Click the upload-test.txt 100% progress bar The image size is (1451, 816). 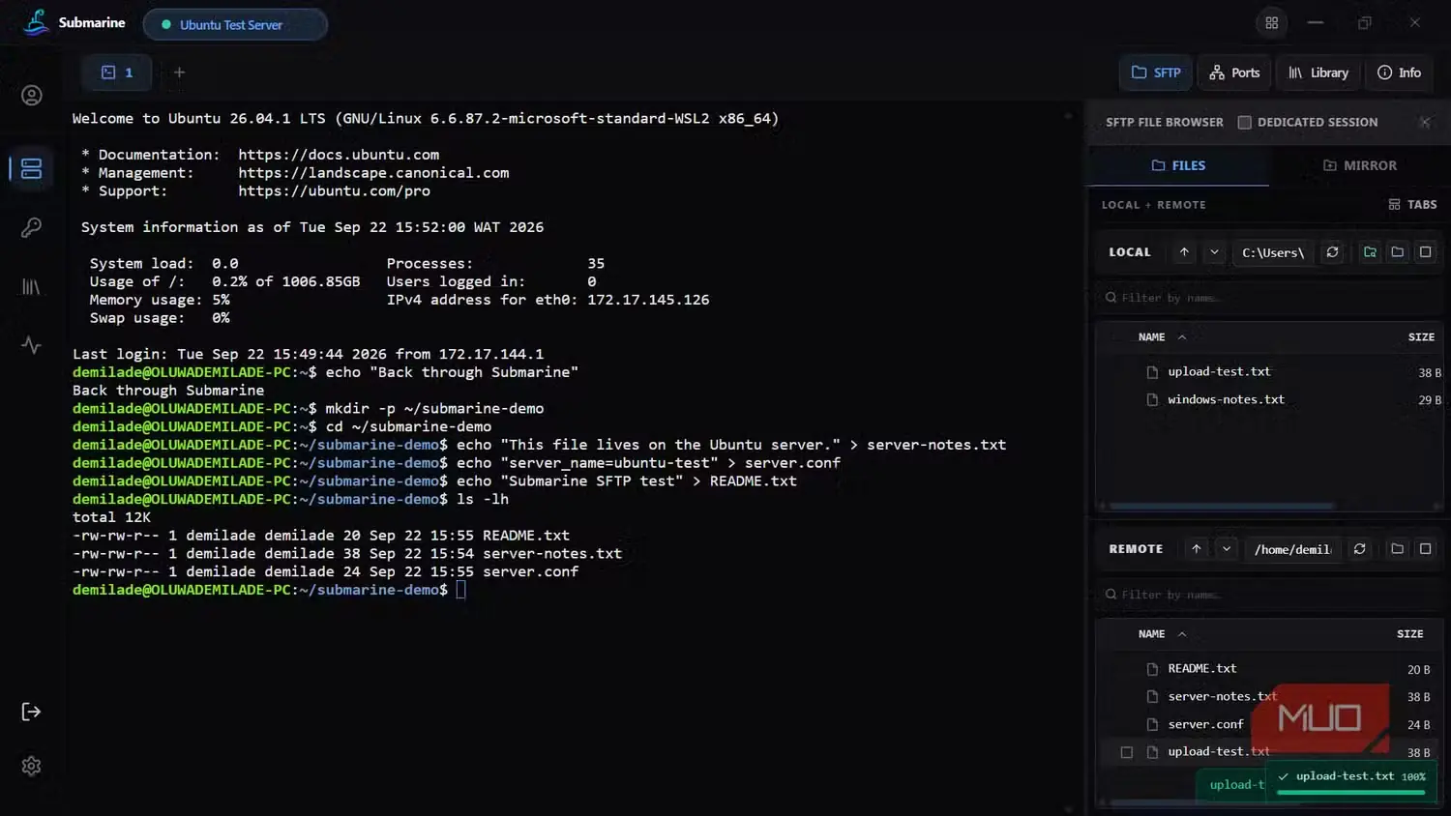coord(1351,793)
